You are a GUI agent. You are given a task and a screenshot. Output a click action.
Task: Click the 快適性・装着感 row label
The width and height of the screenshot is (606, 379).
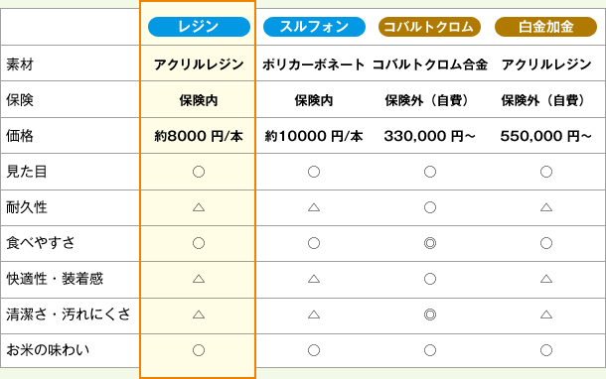tap(55, 279)
